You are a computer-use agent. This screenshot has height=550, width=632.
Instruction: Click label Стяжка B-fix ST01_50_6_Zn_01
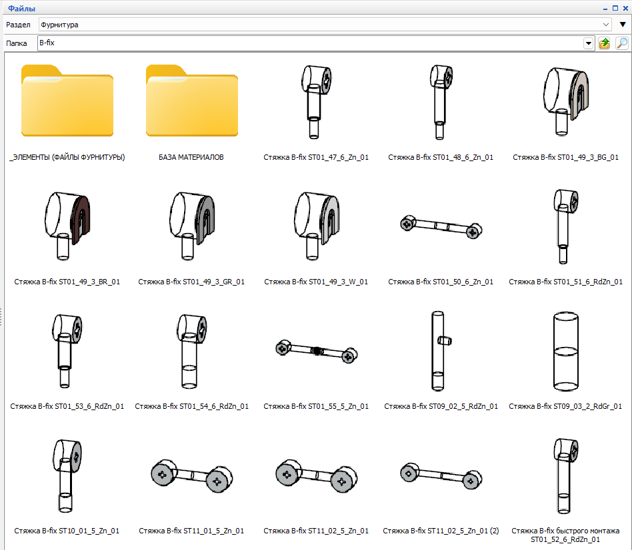tap(441, 282)
